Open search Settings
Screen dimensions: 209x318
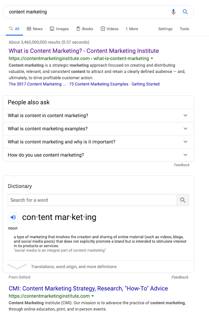click(x=165, y=28)
